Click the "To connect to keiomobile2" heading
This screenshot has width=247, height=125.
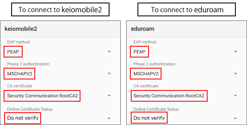(60, 10)
